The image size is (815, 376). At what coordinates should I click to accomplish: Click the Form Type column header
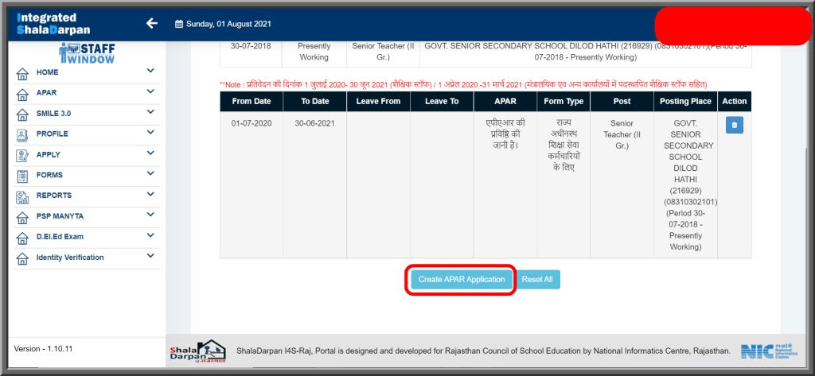click(564, 102)
